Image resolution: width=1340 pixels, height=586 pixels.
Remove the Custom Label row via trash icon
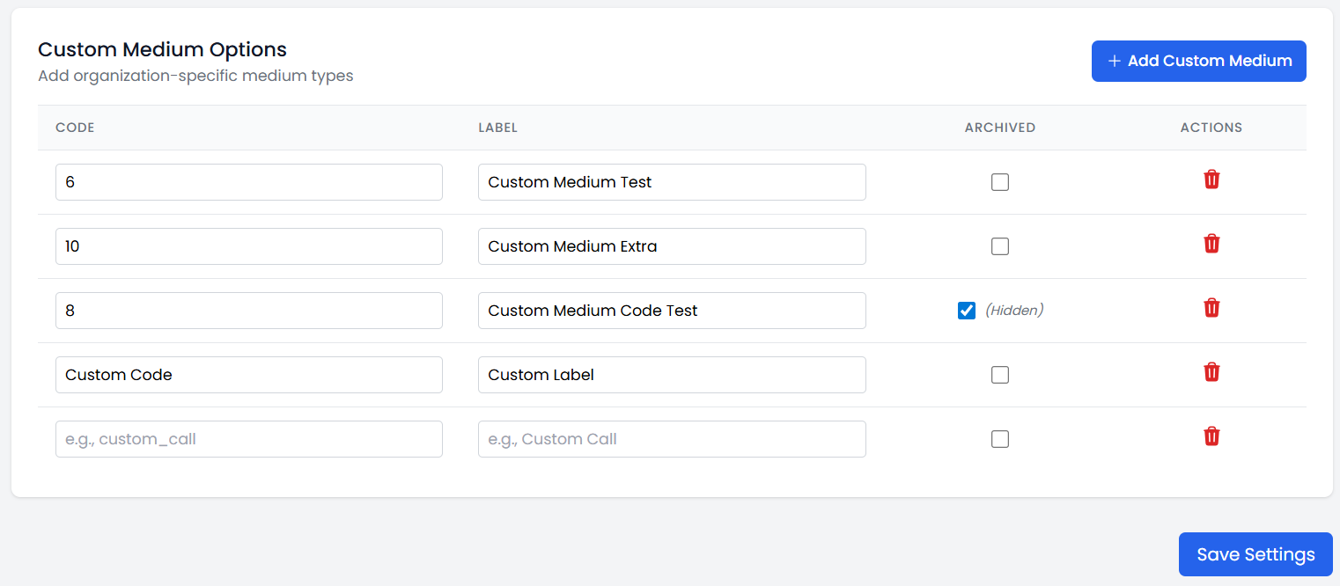1211,372
